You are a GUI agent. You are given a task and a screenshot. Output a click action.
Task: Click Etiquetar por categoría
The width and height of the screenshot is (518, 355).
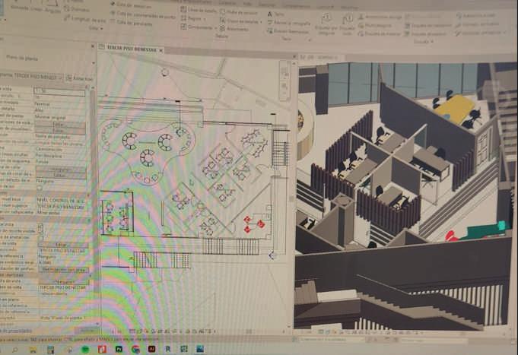coord(326,24)
